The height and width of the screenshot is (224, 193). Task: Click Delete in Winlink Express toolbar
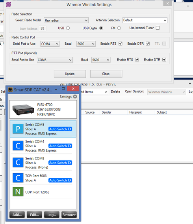point(115,91)
